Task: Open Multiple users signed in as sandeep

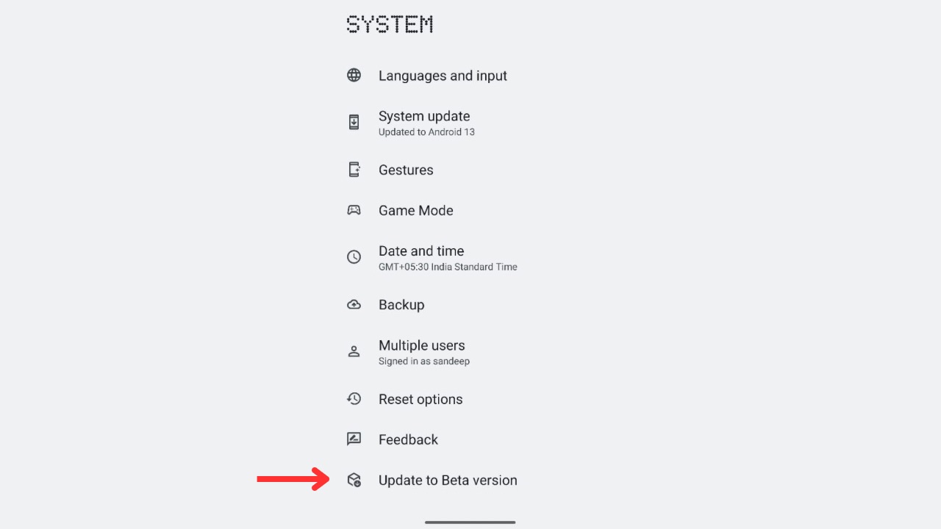Action: tap(422, 351)
